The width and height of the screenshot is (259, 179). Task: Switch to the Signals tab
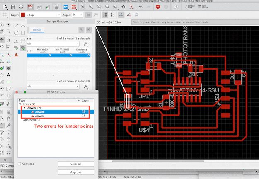38,30
